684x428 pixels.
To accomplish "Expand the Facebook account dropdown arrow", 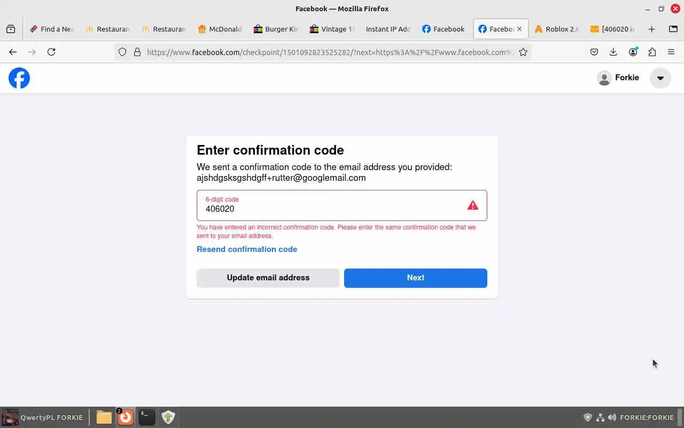I will click(660, 78).
